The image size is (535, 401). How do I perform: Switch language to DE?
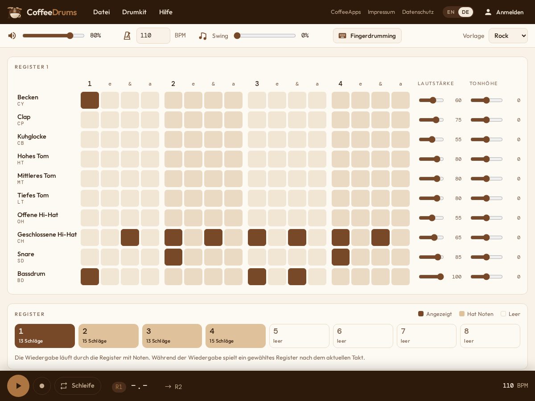coord(465,12)
